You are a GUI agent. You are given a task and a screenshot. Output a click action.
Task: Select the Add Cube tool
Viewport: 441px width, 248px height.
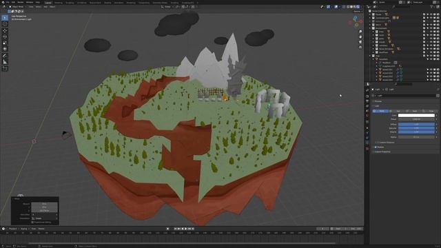point(5,68)
